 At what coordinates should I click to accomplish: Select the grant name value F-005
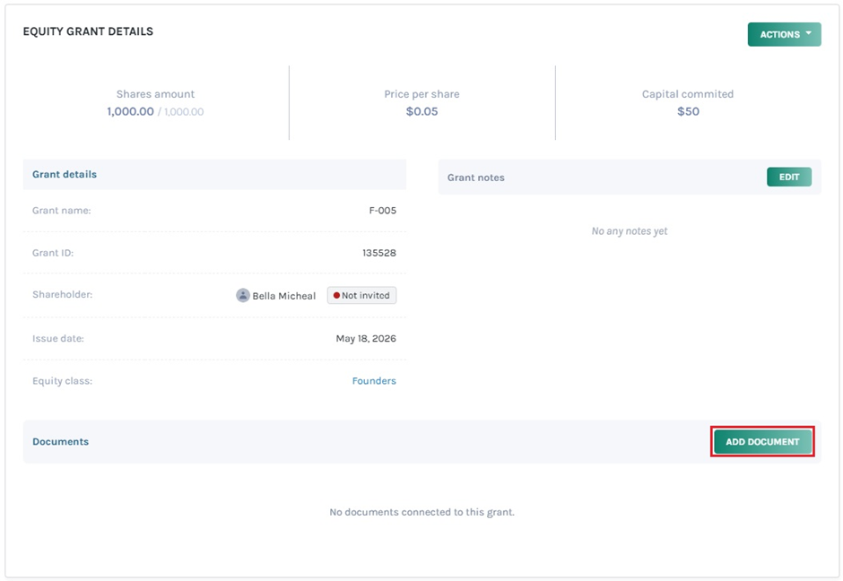(x=382, y=210)
